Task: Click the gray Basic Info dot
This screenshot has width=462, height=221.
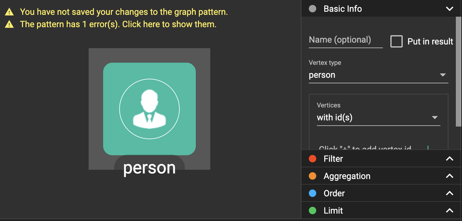Action: (x=313, y=9)
